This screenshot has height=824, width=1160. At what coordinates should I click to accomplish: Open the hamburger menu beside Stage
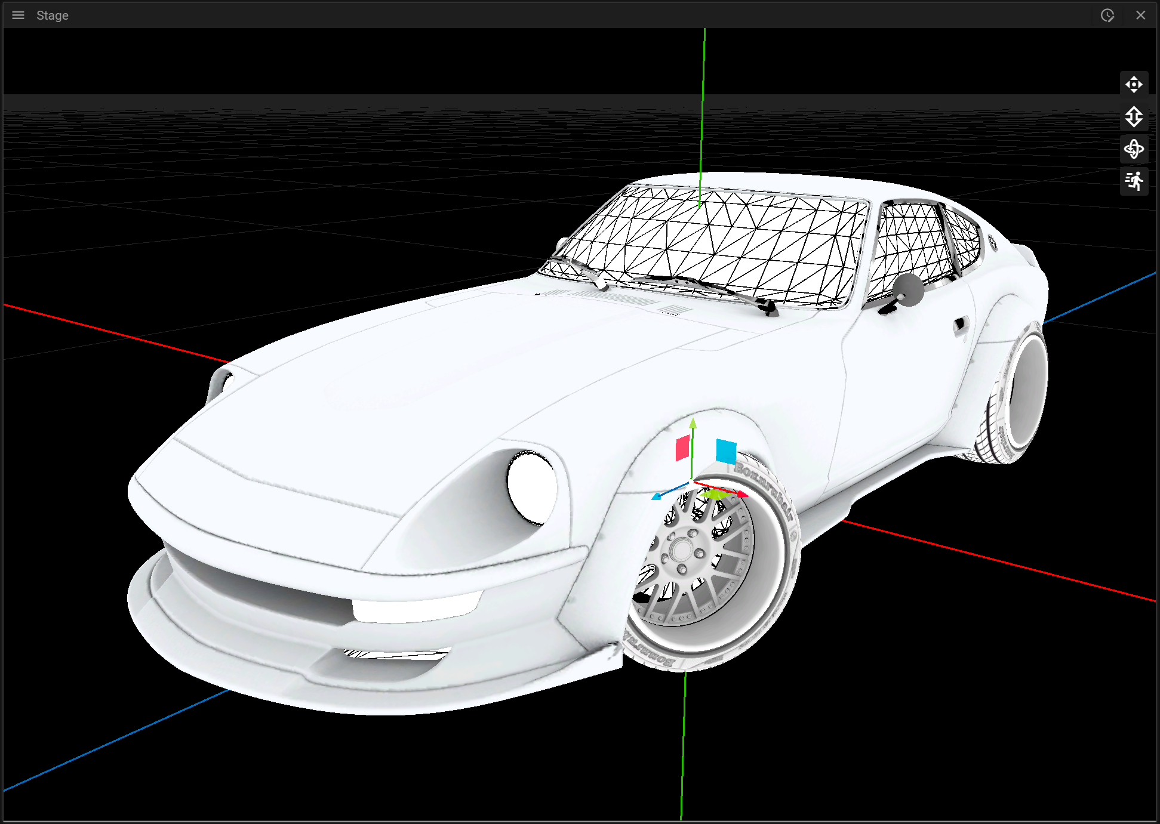(x=18, y=16)
